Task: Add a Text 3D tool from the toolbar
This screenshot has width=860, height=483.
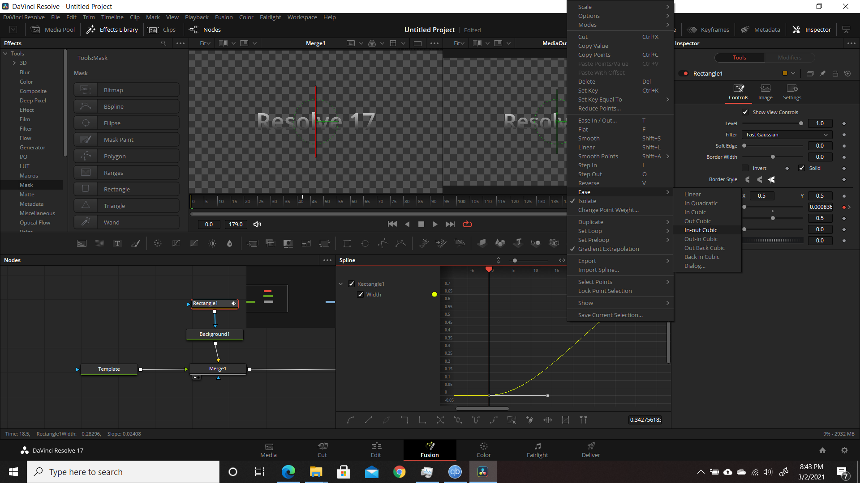Action: click(x=518, y=243)
